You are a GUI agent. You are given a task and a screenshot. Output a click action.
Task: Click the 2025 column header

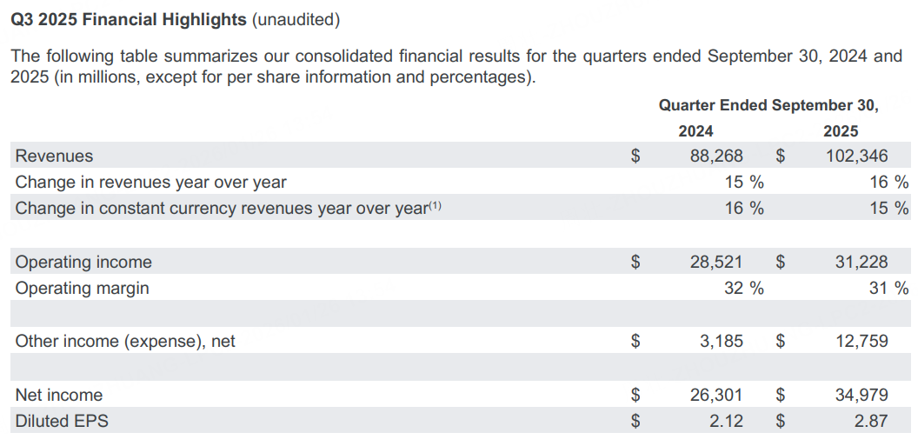[841, 131]
